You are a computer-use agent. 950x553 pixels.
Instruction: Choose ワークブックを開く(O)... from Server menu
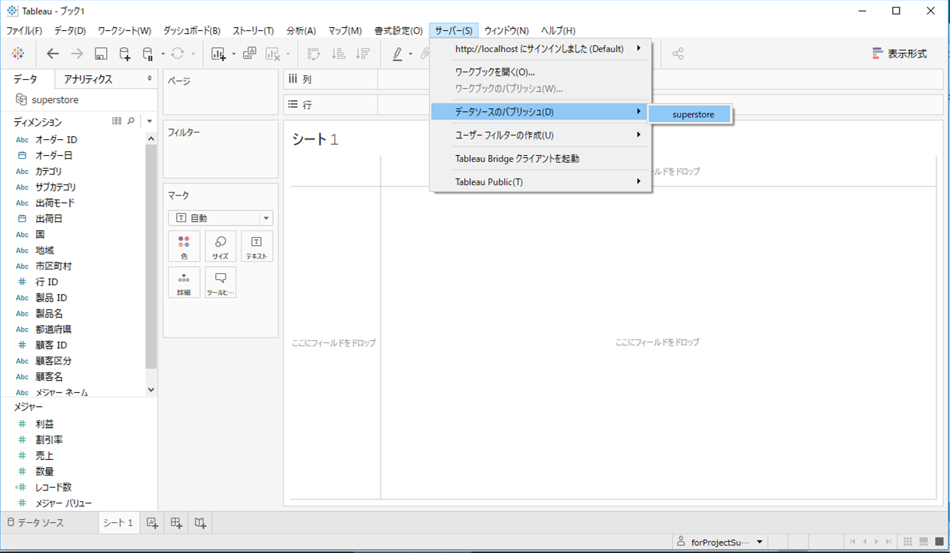pyautogui.click(x=540, y=72)
